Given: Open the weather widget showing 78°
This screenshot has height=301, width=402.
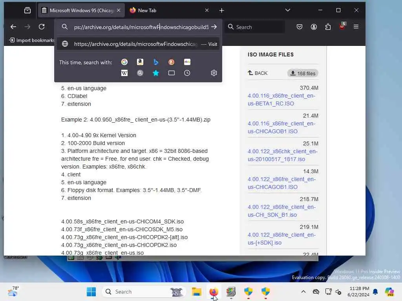Looking at the screenshot, I should tap(13, 292).
